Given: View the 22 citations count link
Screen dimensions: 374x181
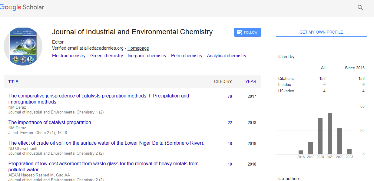Looking at the screenshot, I should point(230,123).
